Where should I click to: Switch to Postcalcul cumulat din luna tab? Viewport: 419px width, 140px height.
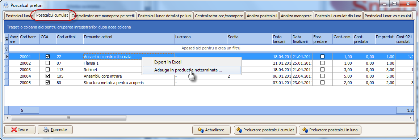click(x=338, y=16)
